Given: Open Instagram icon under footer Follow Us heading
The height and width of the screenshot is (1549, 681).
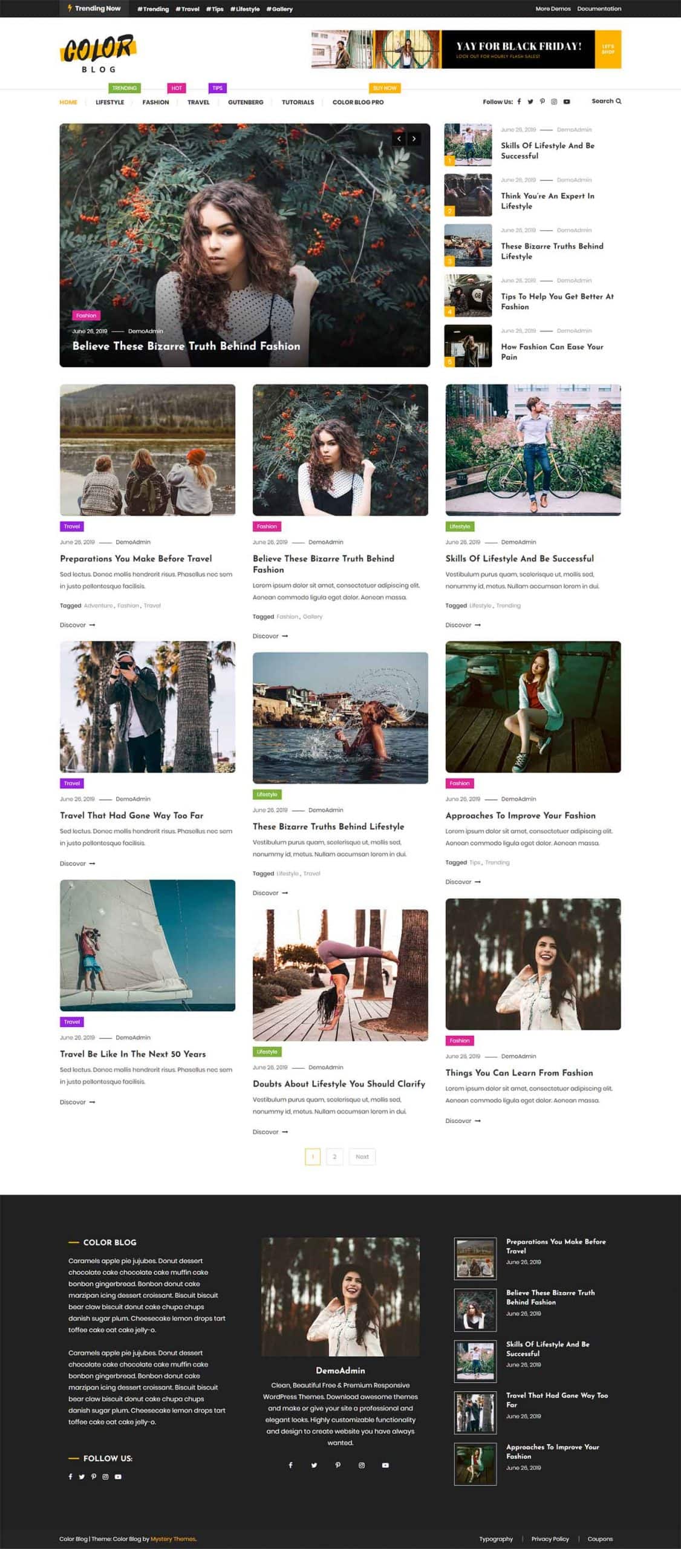Looking at the screenshot, I should 105,1476.
